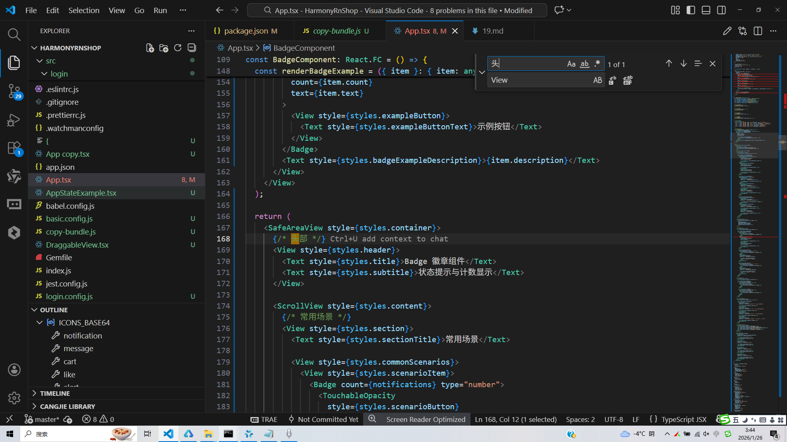This screenshot has height=442, width=787.
Task: Open the Run and Debug view
Action: pyautogui.click(x=14, y=120)
